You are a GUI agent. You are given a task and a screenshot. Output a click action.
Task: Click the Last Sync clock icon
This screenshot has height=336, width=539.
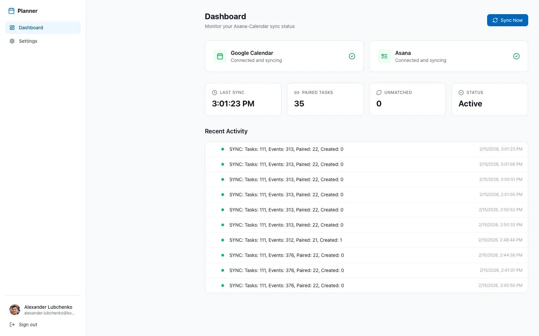[215, 93]
